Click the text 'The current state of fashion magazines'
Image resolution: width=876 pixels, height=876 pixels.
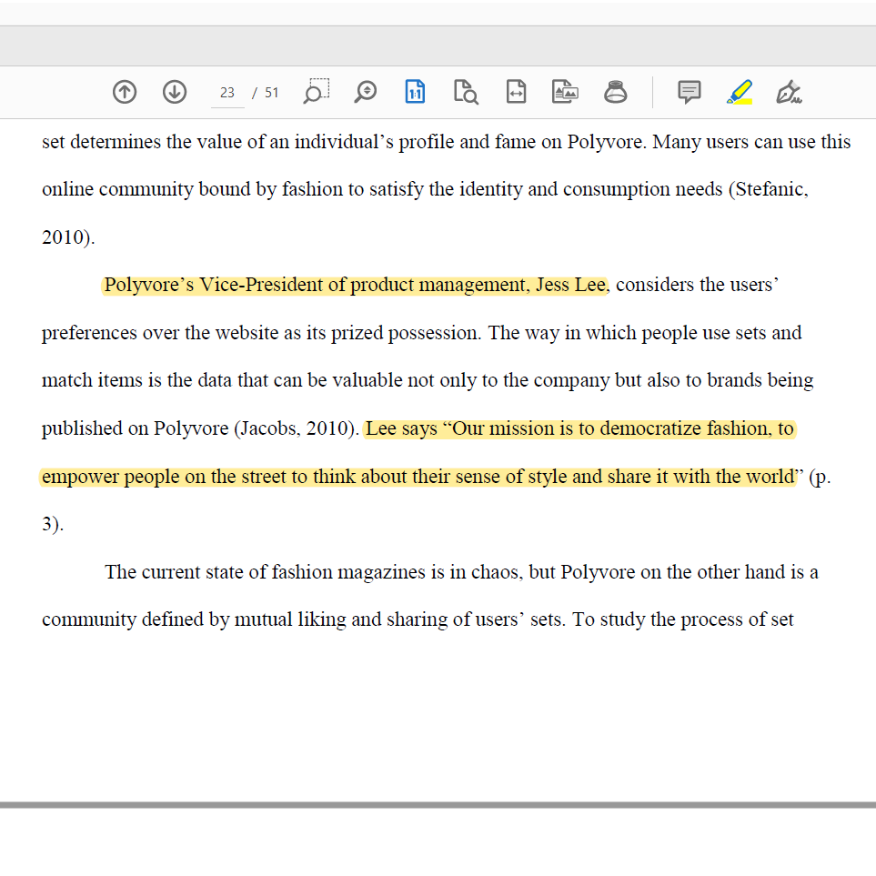(266, 572)
